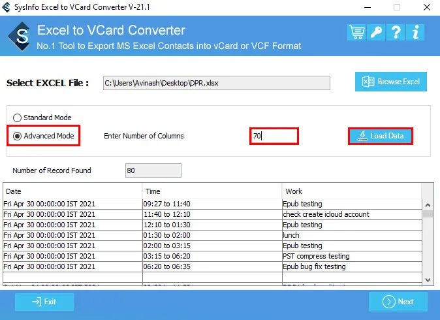Screen dimensions: 440x320
Task: Select the '12:10 to 01:30' time cell
Action: click(x=212, y=225)
